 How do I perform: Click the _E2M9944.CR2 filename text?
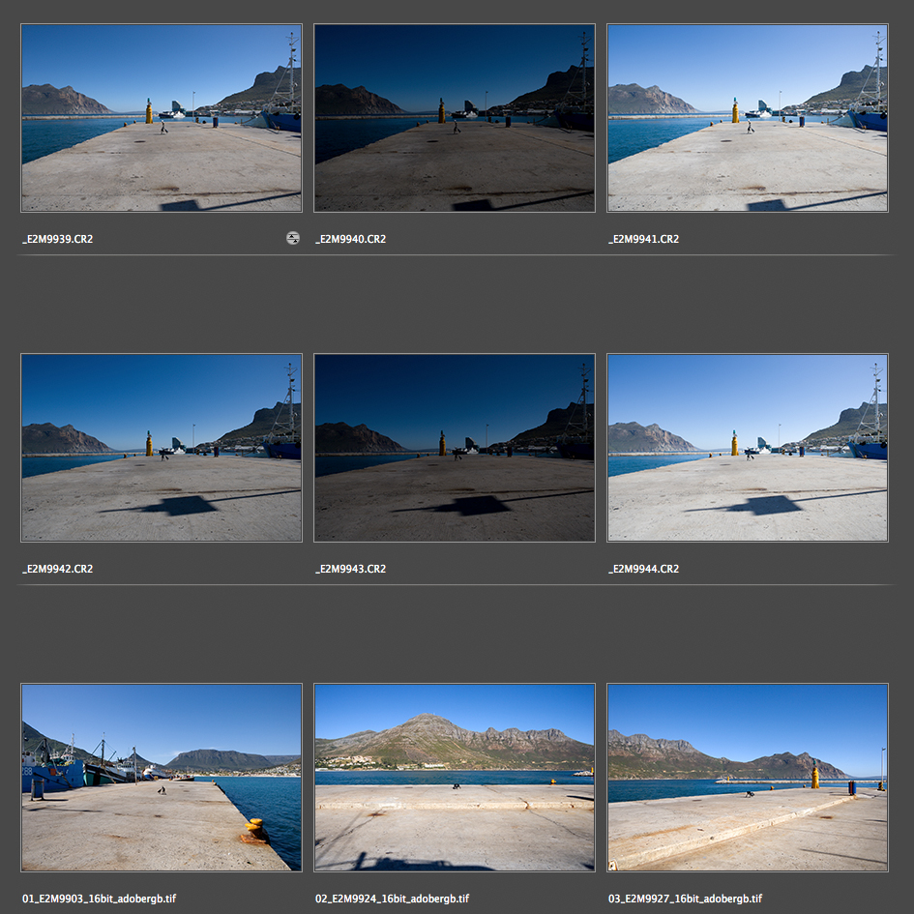point(644,569)
